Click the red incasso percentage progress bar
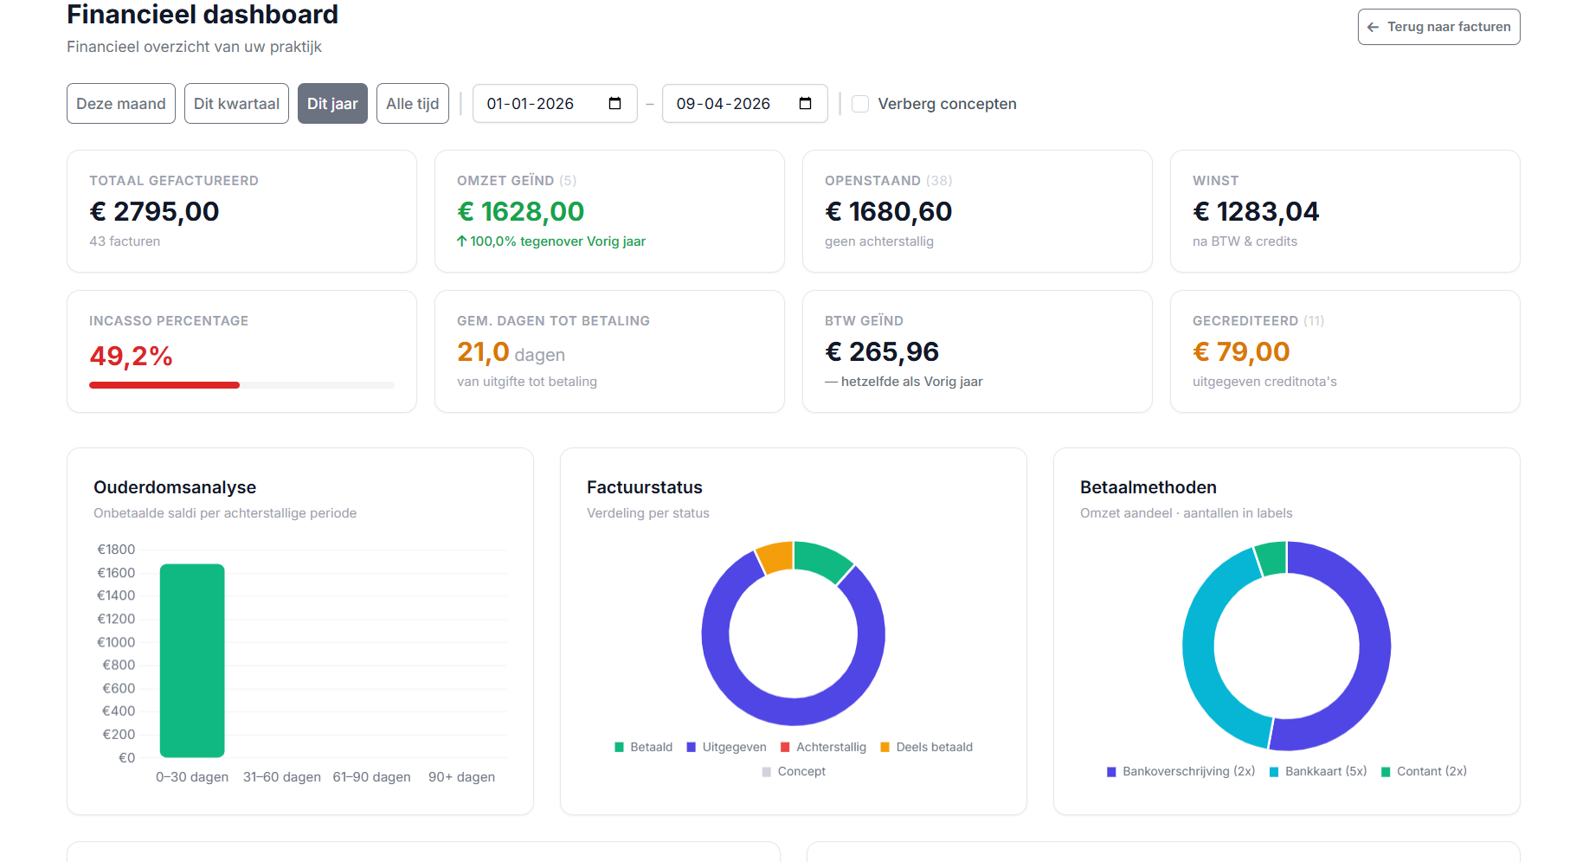This screenshot has height=862, width=1589. tap(164, 385)
